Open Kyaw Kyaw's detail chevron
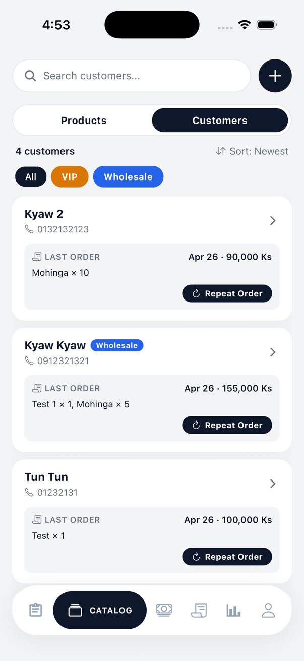304x661 pixels. coord(273,352)
